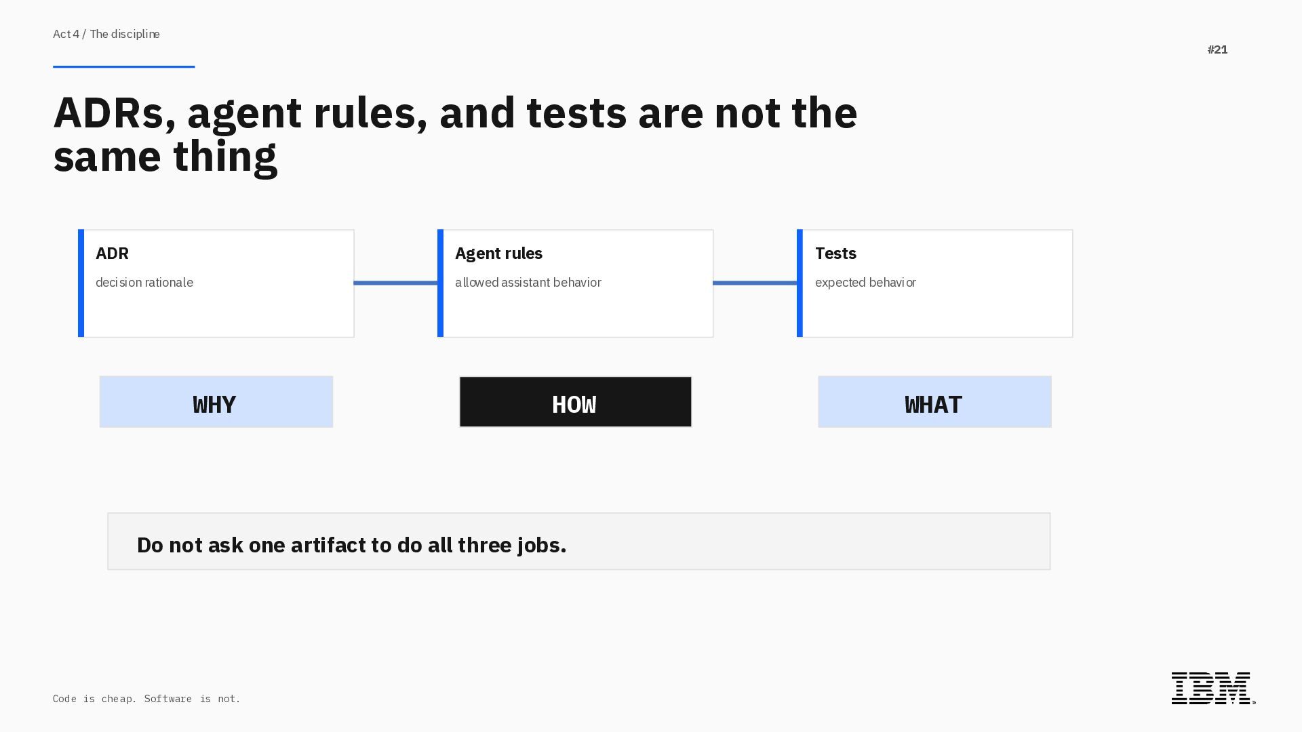Click the 'Do not ask one artifact' callout

[x=578, y=542]
